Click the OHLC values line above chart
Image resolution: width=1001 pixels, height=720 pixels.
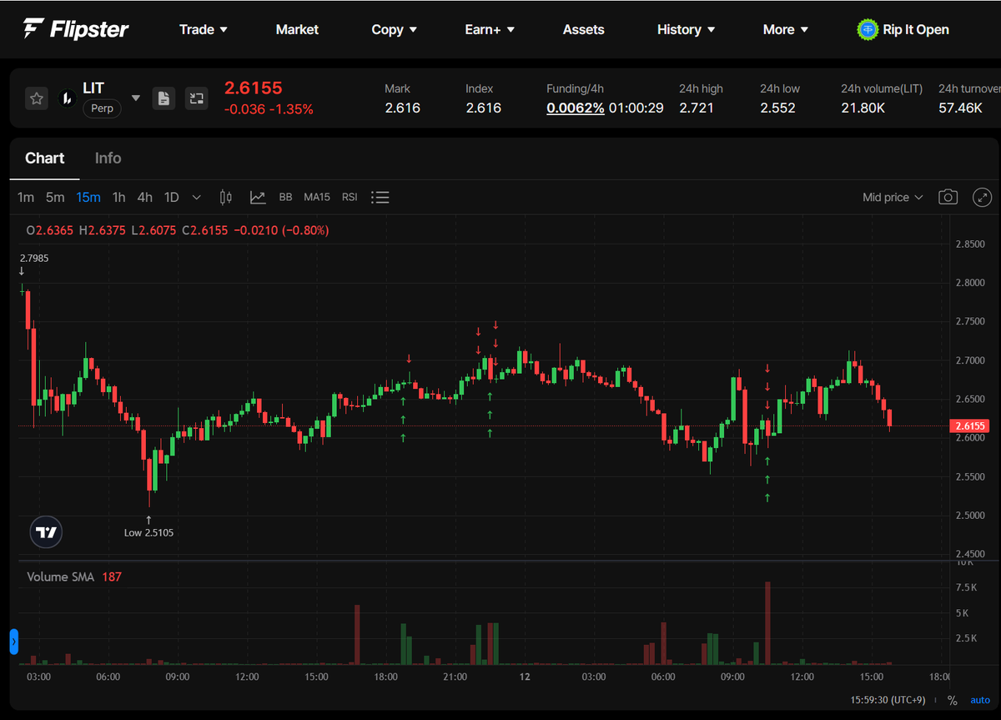pyautogui.click(x=178, y=230)
